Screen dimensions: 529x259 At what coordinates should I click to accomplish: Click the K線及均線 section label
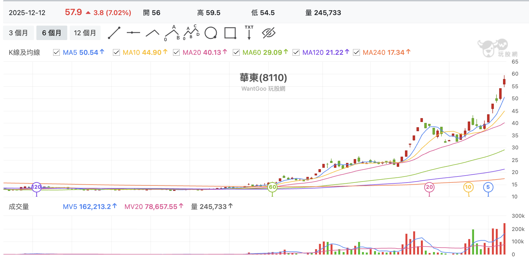pos(24,52)
